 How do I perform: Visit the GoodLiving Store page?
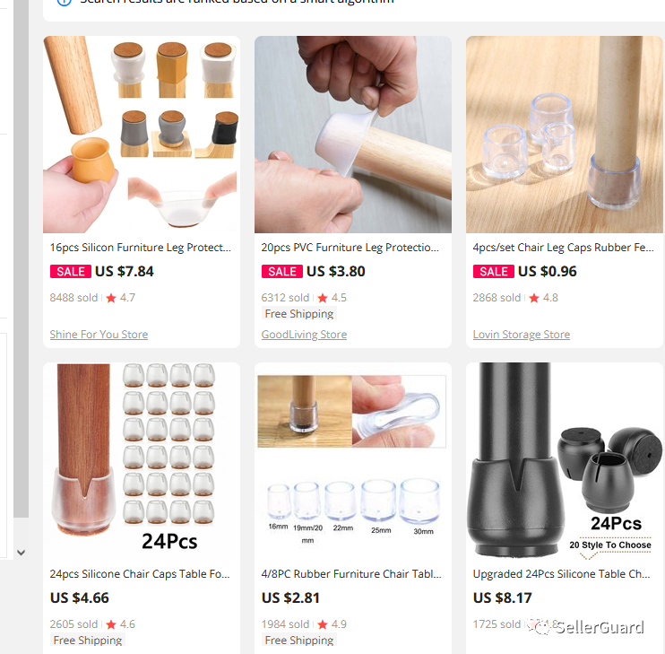[304, 335]
